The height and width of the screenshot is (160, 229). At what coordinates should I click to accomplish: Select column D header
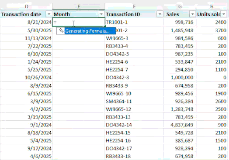pyautogui.click(x=26, y=7)
